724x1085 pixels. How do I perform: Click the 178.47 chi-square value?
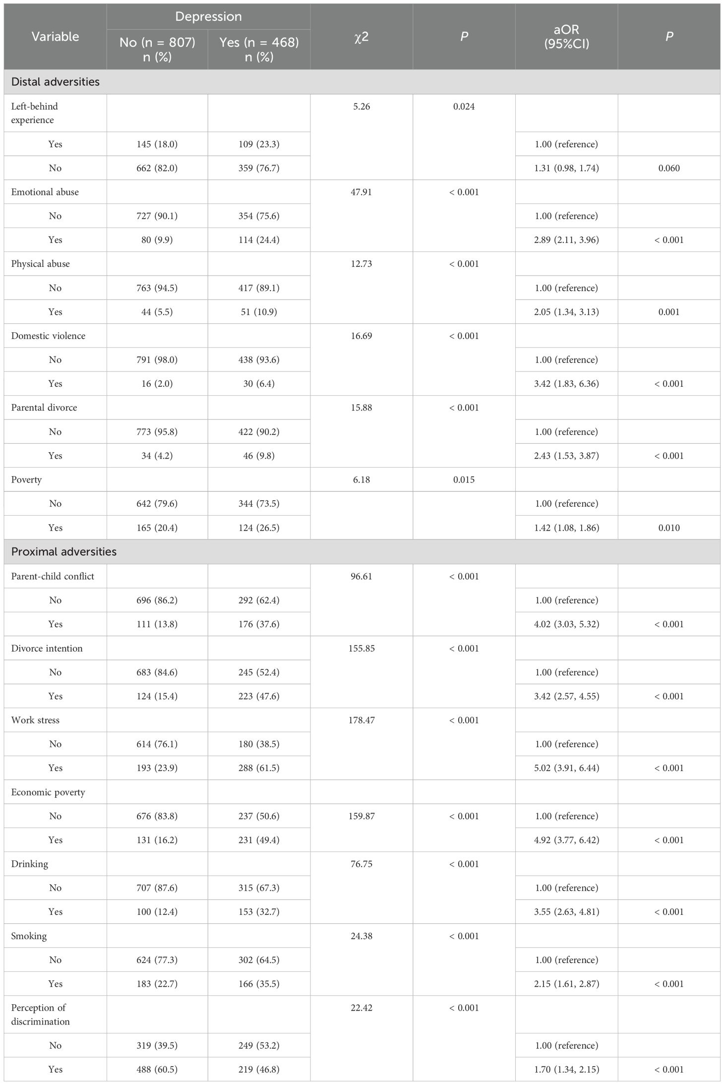[x=362, y=720]
